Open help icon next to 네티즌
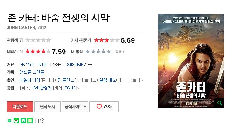The width and height of the screenshot is (233, 135). click(21, 52)
